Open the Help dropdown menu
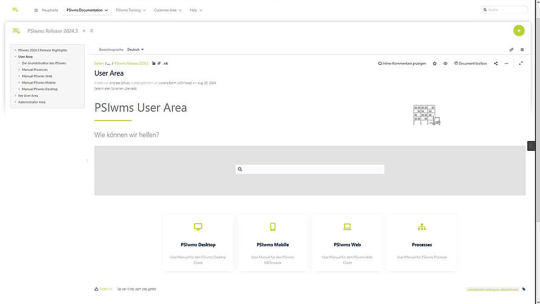Viewport: 540px width, 304px height. (x=196, y=10)
